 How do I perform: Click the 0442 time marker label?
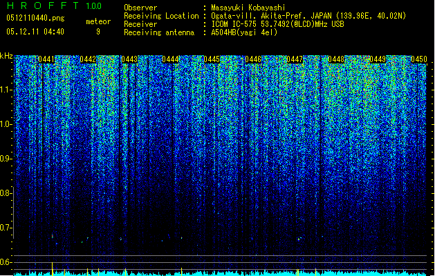coord(88,59)
